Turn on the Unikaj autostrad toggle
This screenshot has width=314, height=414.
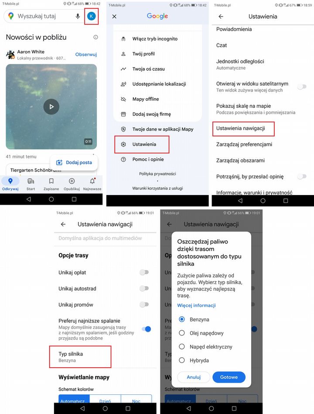pos(144,288)
